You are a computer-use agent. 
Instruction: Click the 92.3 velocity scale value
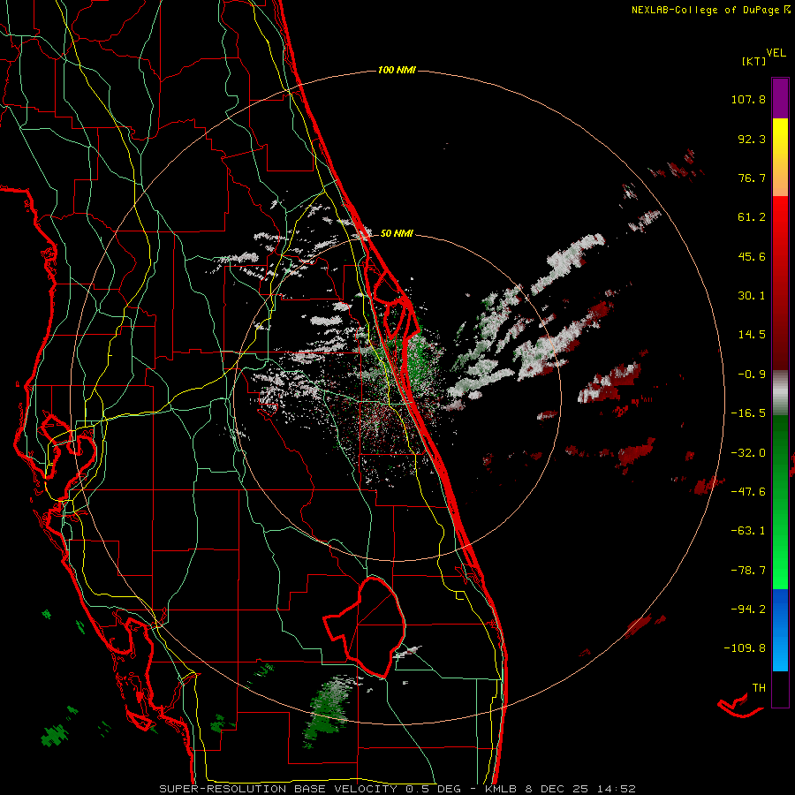[x=752, y=139]
